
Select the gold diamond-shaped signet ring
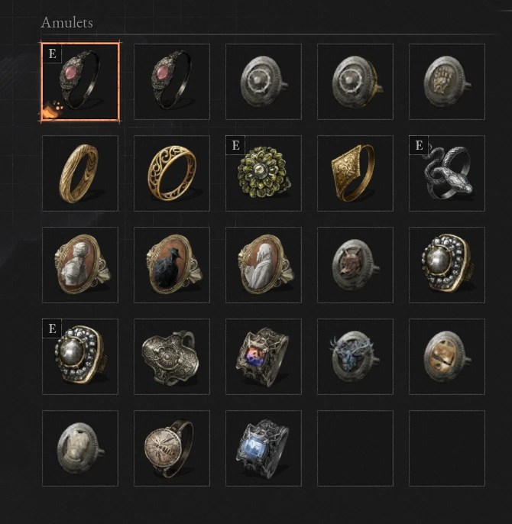pyautogui.click(x=355, y=173)
